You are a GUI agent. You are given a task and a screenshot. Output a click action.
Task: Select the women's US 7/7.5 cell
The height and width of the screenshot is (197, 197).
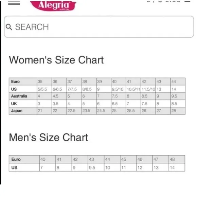coord(74,89)
